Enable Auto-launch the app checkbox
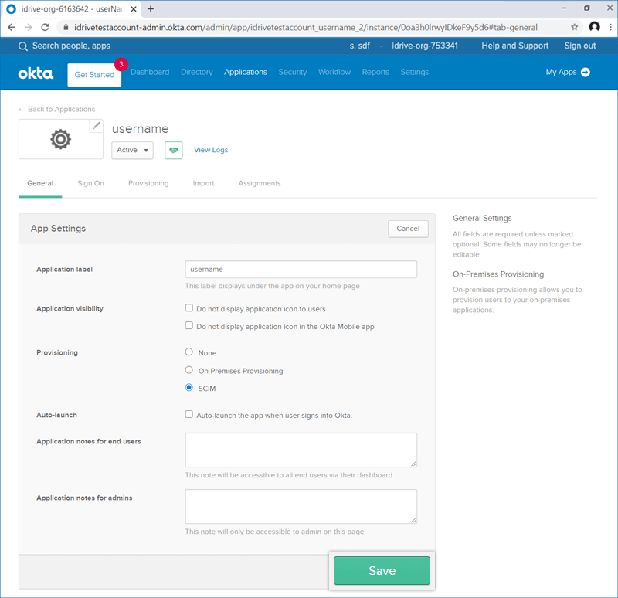 (189, 414)
